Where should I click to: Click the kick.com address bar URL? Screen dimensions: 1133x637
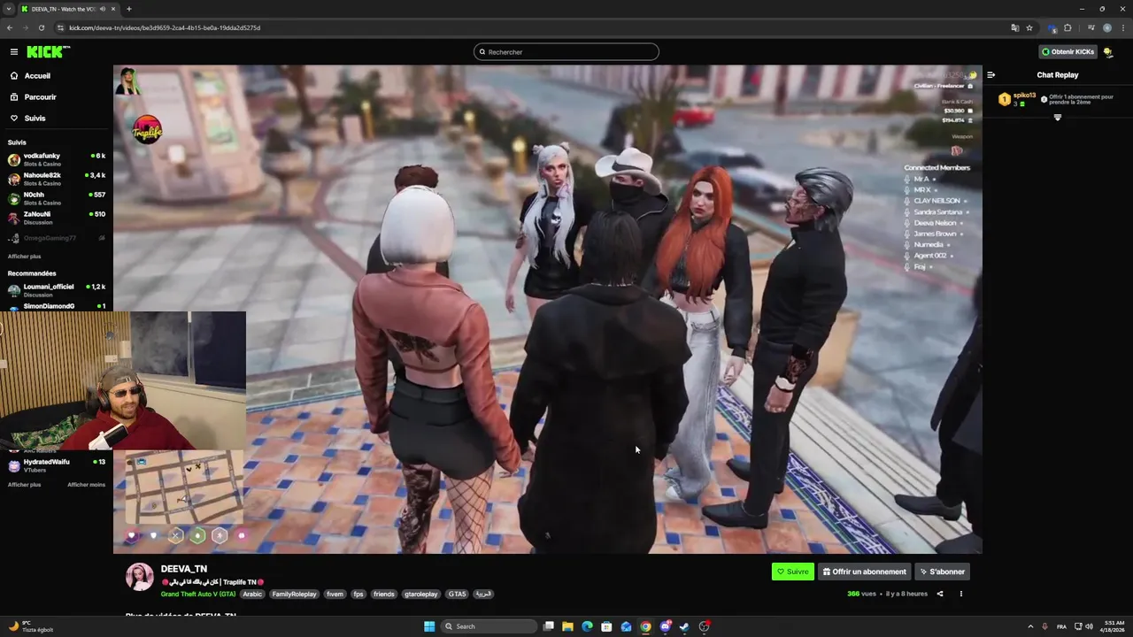coord(165,27)
